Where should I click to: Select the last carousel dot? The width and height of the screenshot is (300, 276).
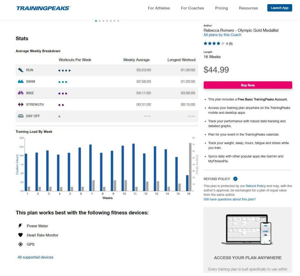(118, 21)
